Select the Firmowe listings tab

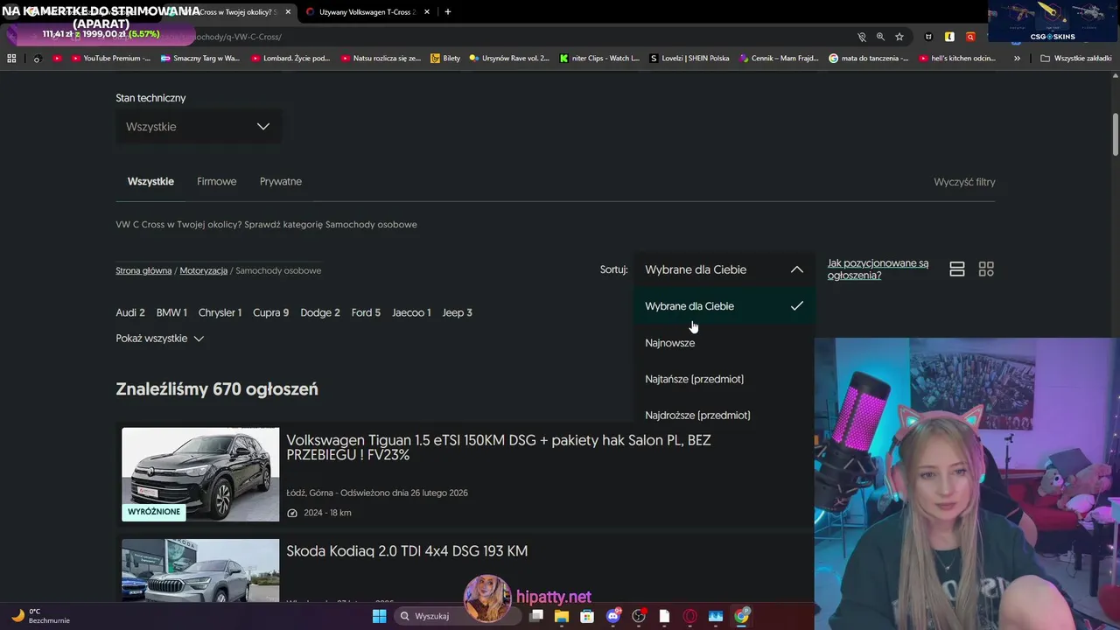coord(217,182)
